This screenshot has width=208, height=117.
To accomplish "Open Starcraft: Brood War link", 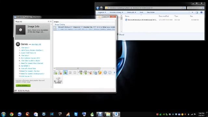I will (29, 69).
